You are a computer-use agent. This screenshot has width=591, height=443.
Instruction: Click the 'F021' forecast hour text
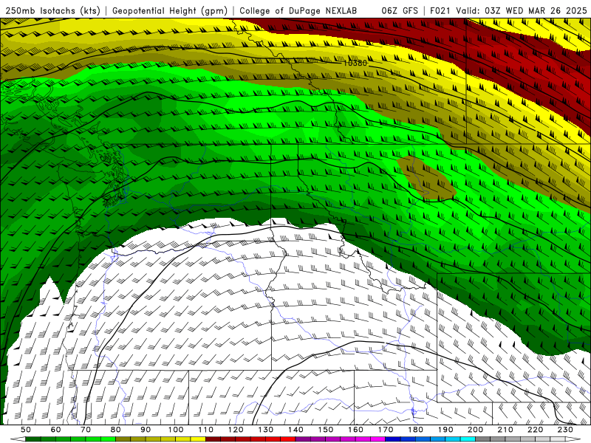440,10
